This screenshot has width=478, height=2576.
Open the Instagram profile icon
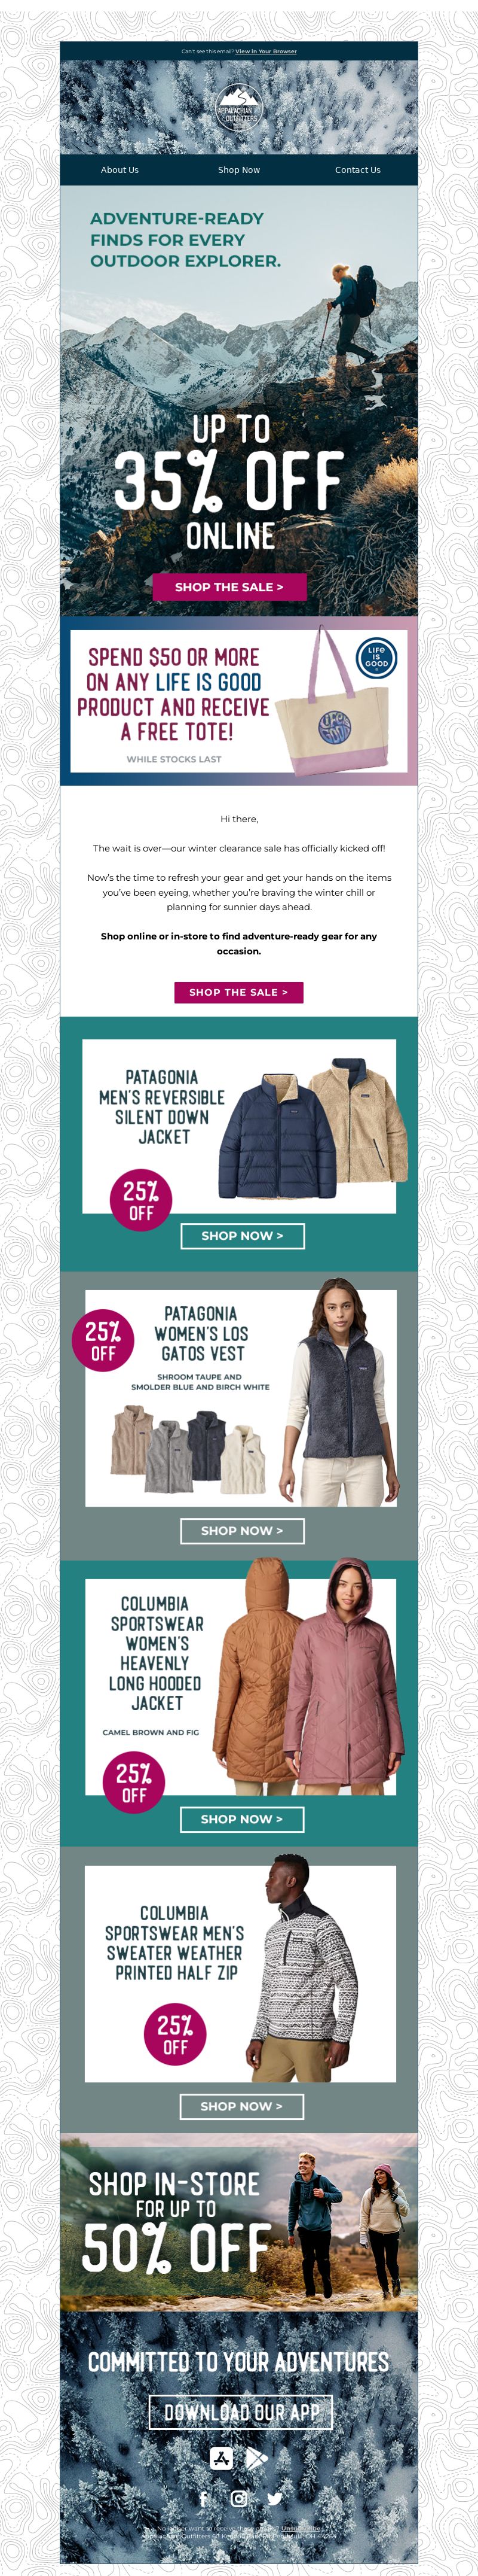click(240, 2498)
